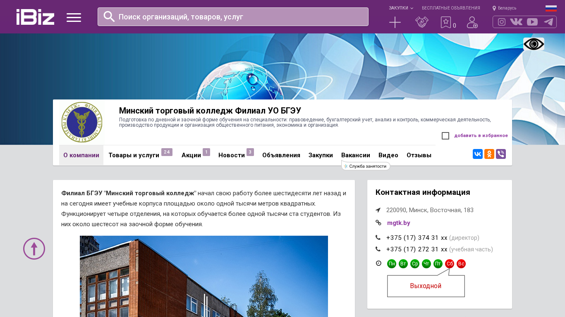Select the Ср weekday circle
The height and width of the screenshot is (317, 565).
click(x=415, y=264)
